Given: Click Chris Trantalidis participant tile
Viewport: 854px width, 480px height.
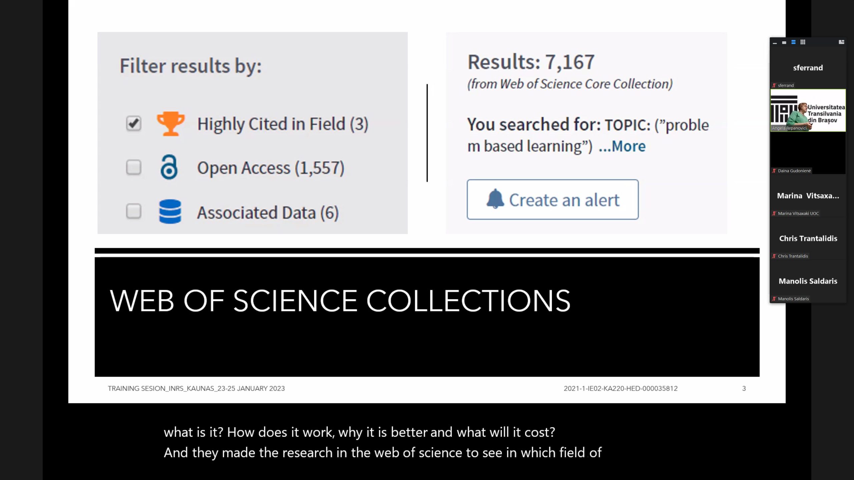Looking at the screenshot, I should pyautogui.click(x=808, y=239).
